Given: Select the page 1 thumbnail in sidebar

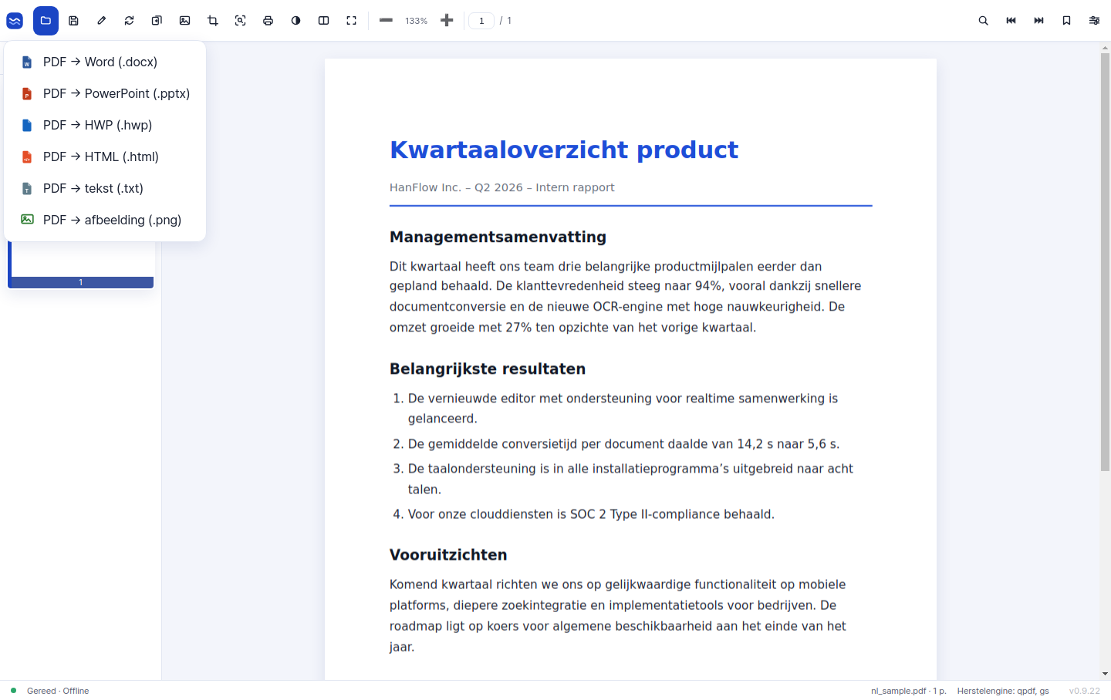Looking at the screenshot, I should (81, 264).
